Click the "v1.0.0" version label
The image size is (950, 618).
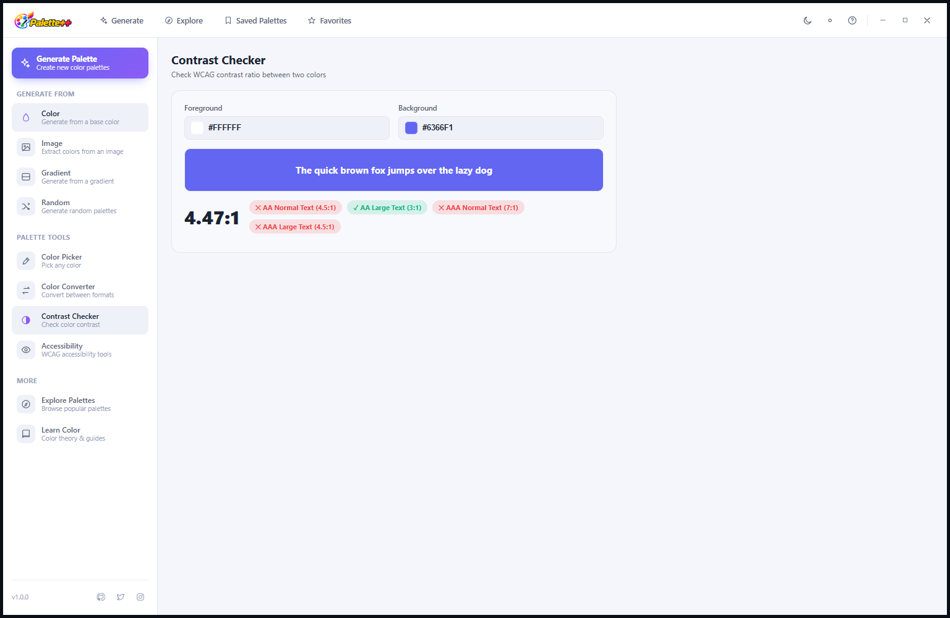click(20, 597)
